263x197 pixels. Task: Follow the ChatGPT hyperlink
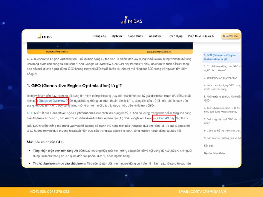163,118
